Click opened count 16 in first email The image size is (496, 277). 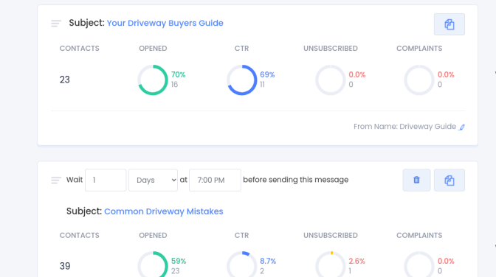tap(175, 85)
